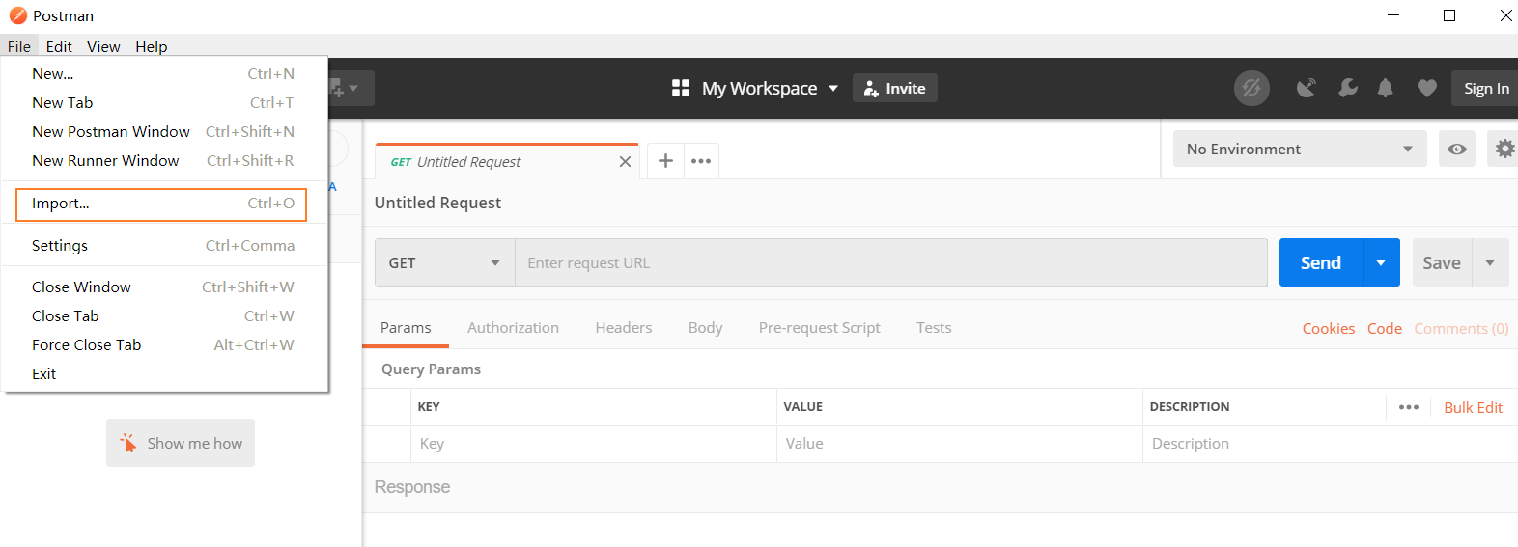This screenshot has width=1518, height=547.
Task: Open the No Environment selector
Action: pyautogui.click(x=1300, y=149)
